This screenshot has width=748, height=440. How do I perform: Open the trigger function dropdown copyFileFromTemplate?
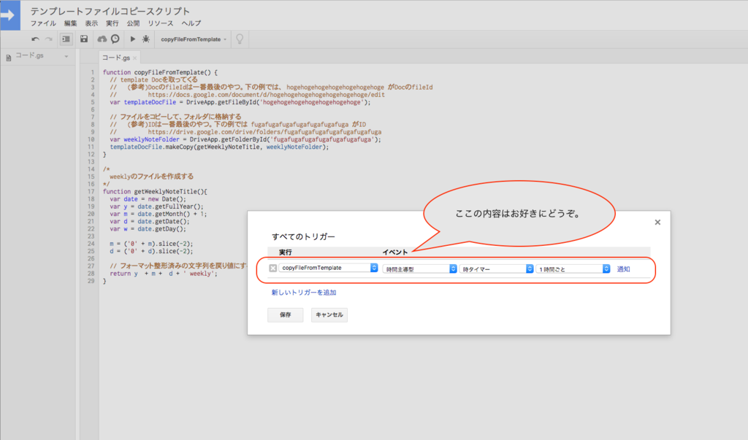[x=328, y=268]
